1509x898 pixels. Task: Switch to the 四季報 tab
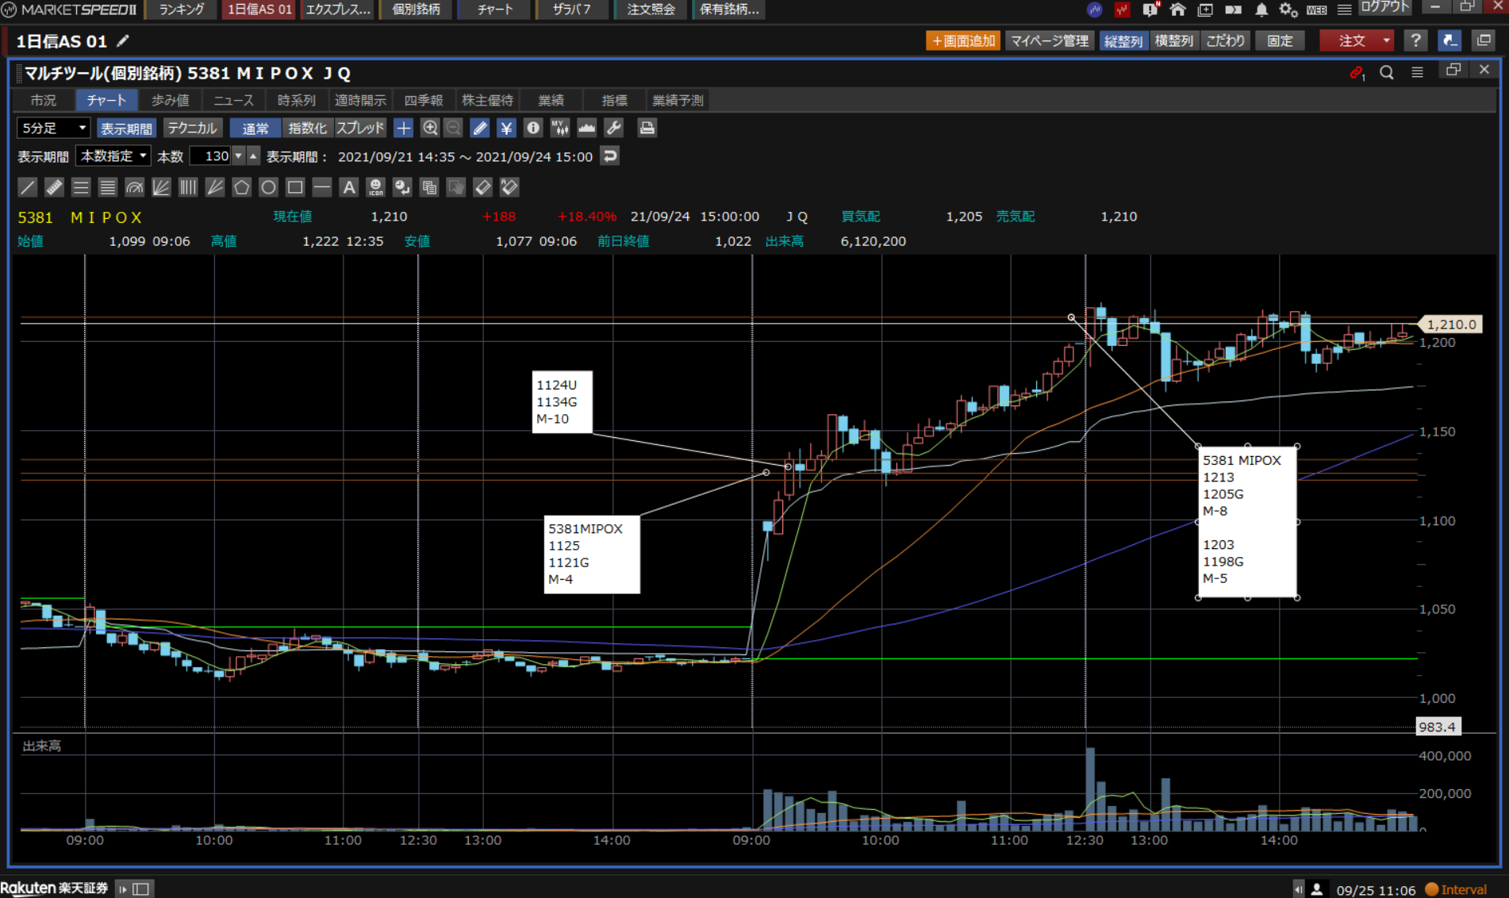click(423, 100)
